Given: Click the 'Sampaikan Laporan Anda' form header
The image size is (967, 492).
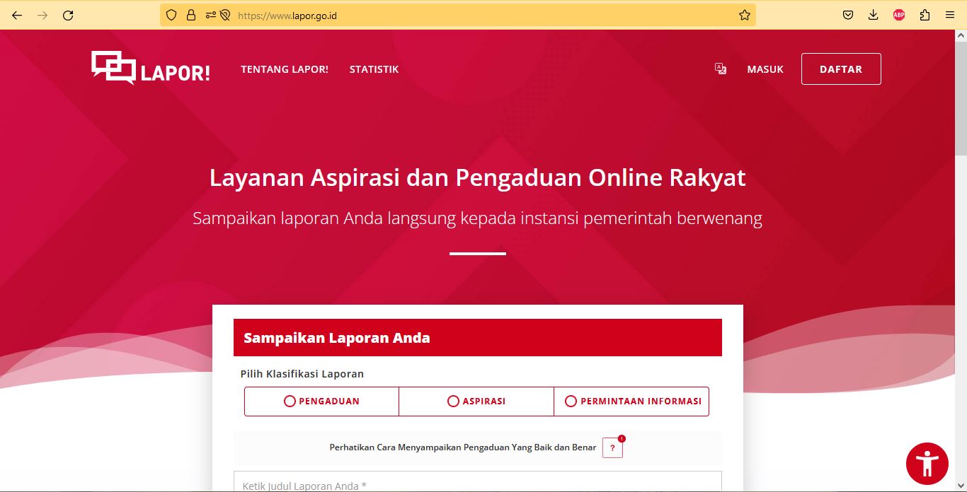Looking at the screenshot, I should tap(478, 338).
